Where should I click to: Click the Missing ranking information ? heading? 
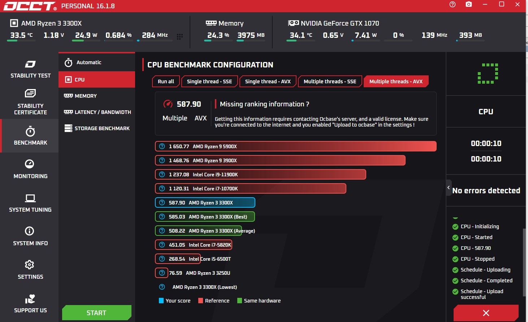point(265,104)
